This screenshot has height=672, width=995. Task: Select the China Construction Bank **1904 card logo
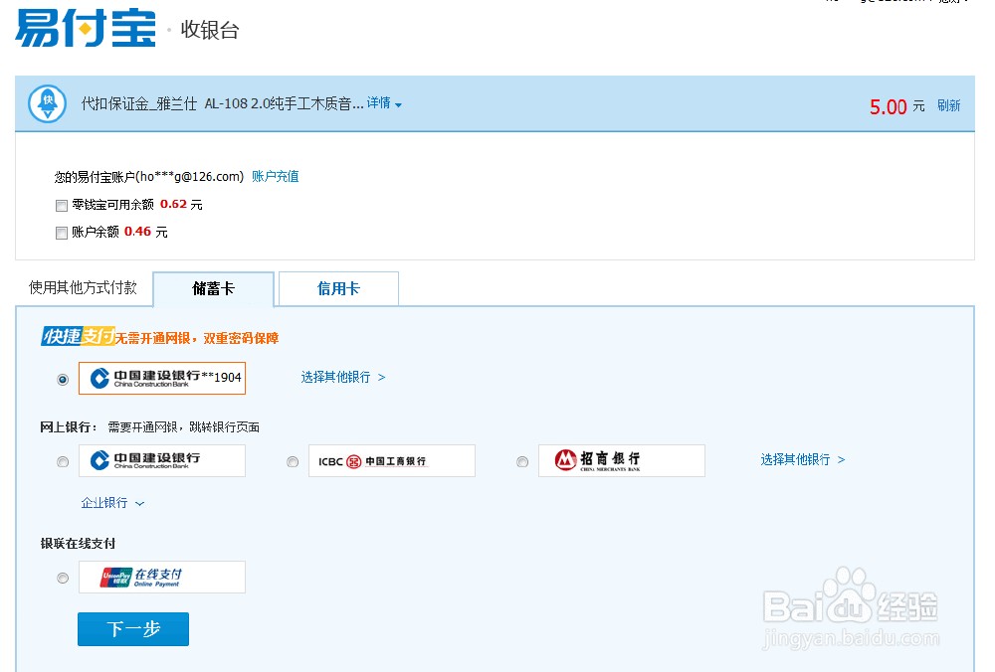click(162, 378)
